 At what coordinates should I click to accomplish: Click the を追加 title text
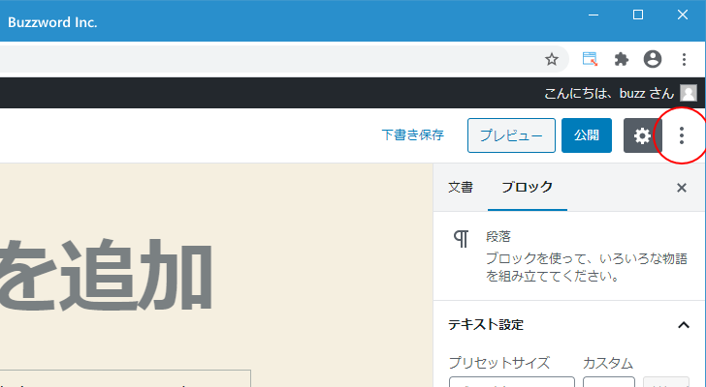(x=106, y=275)
